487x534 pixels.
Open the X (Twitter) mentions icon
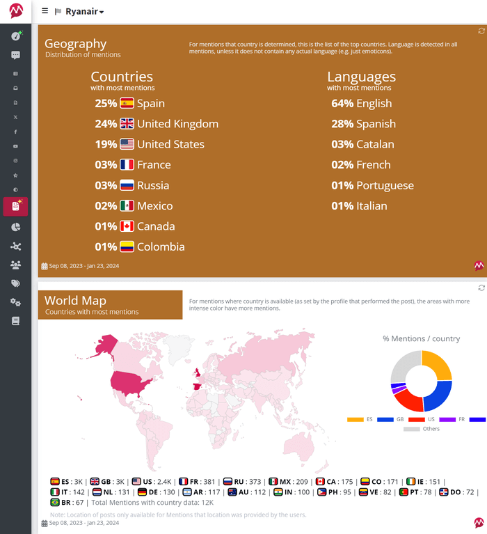point(15,117)
